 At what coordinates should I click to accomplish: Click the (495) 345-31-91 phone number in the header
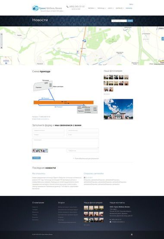pos(77,6)
